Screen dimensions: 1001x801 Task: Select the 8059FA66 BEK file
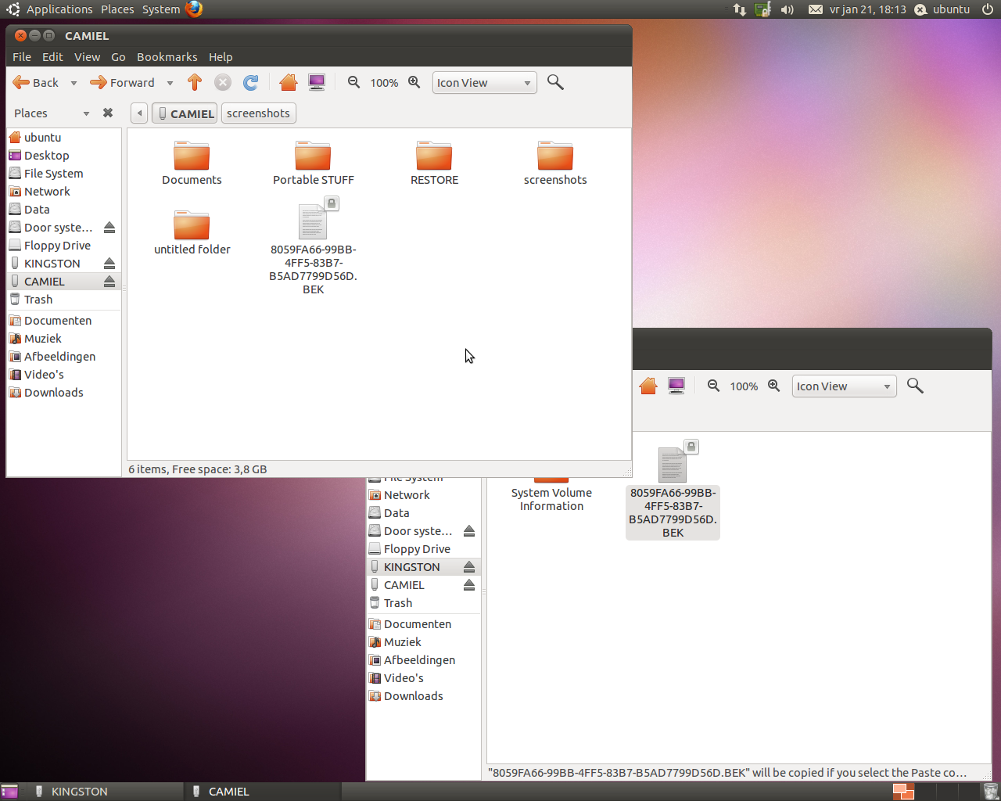tap(313, 221)
